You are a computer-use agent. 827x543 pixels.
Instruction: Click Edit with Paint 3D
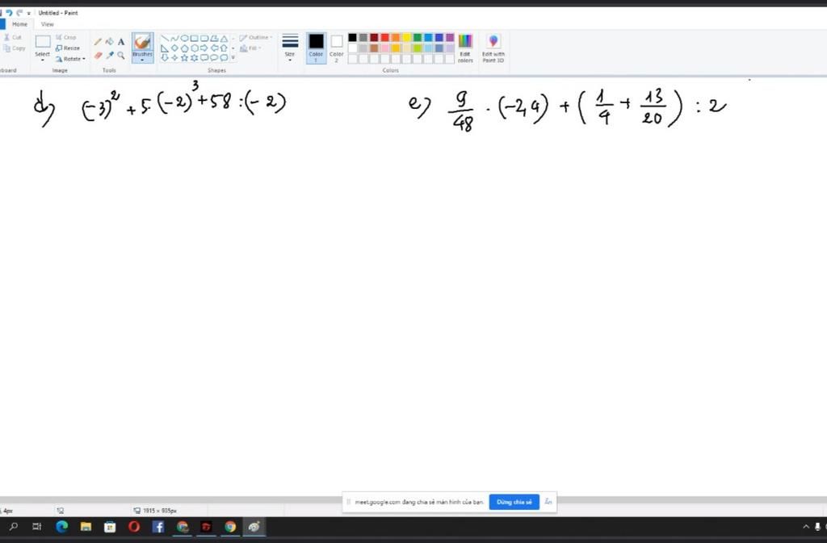[493, 48]
